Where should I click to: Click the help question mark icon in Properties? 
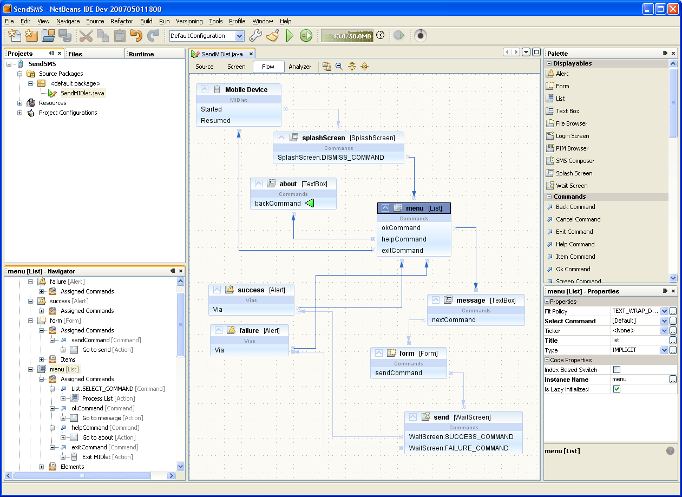click(x=670, y=451)
